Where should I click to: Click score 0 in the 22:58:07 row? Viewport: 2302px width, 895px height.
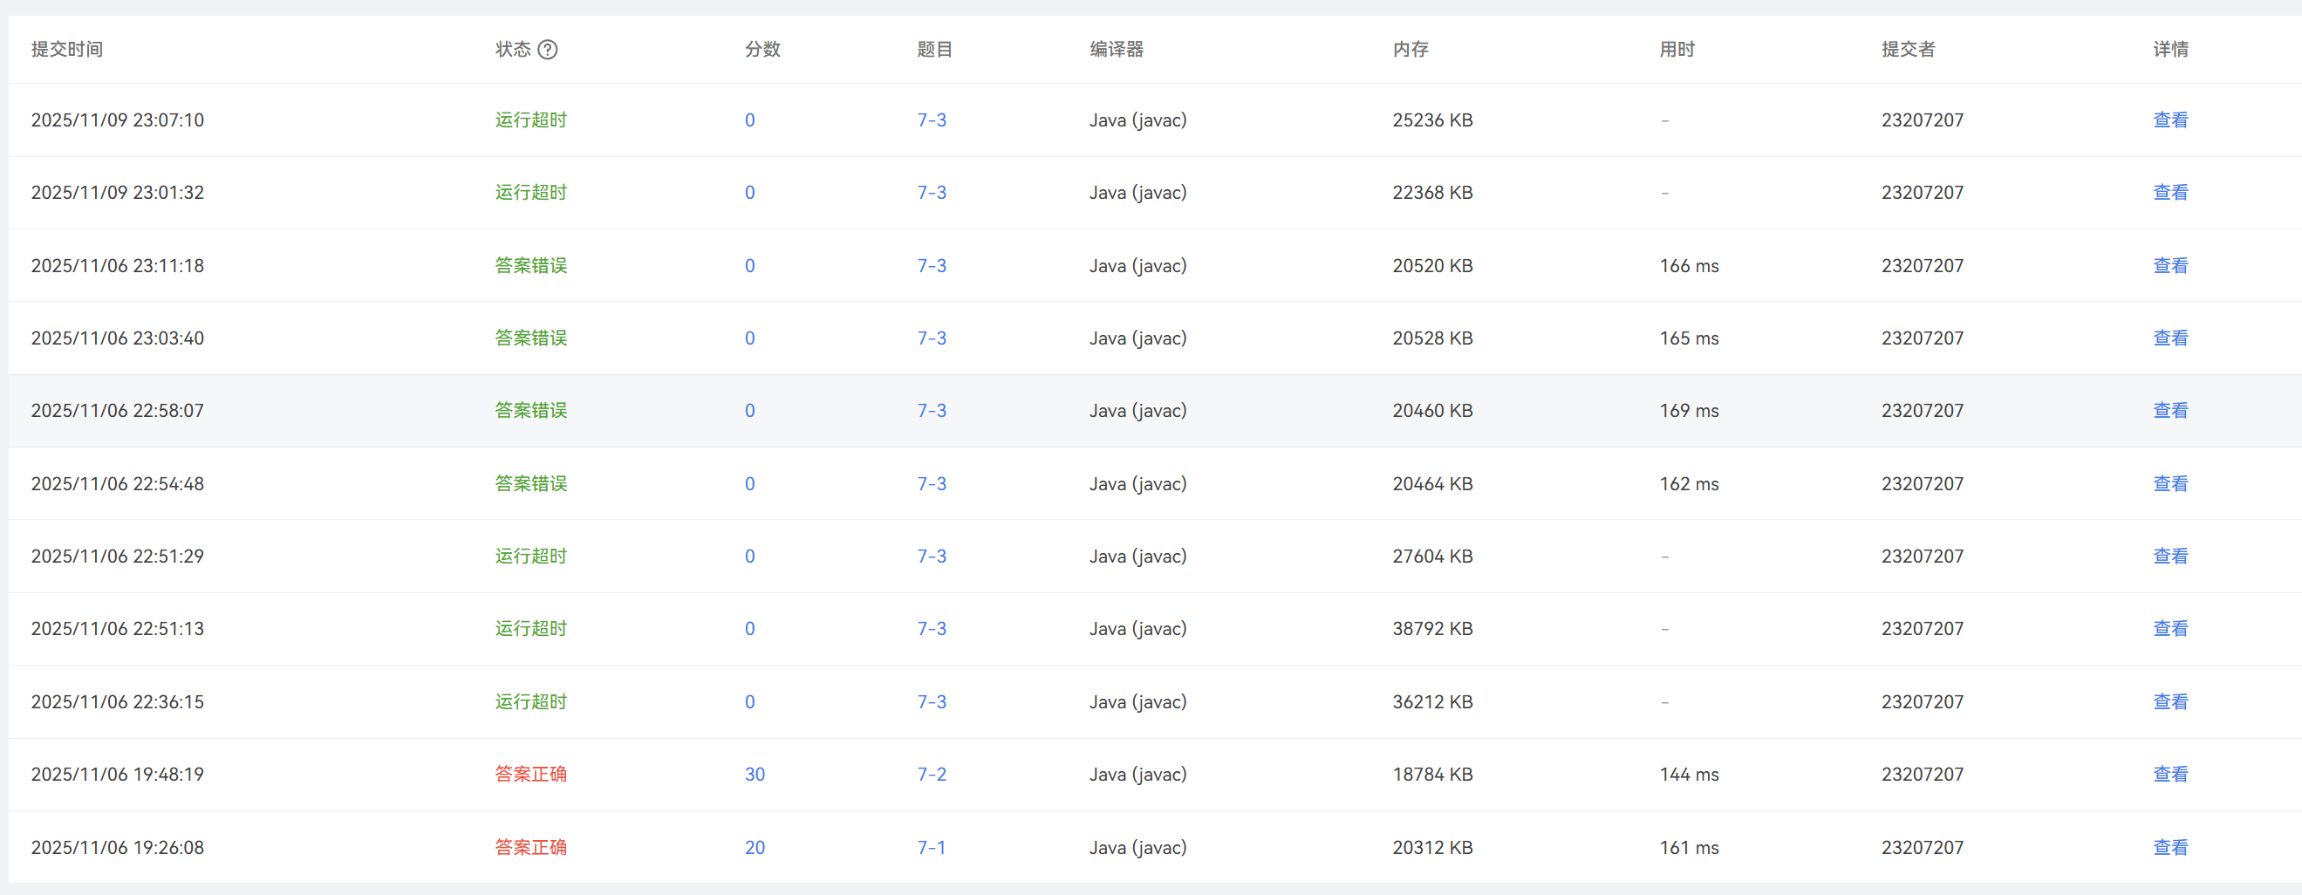[750, 411]
